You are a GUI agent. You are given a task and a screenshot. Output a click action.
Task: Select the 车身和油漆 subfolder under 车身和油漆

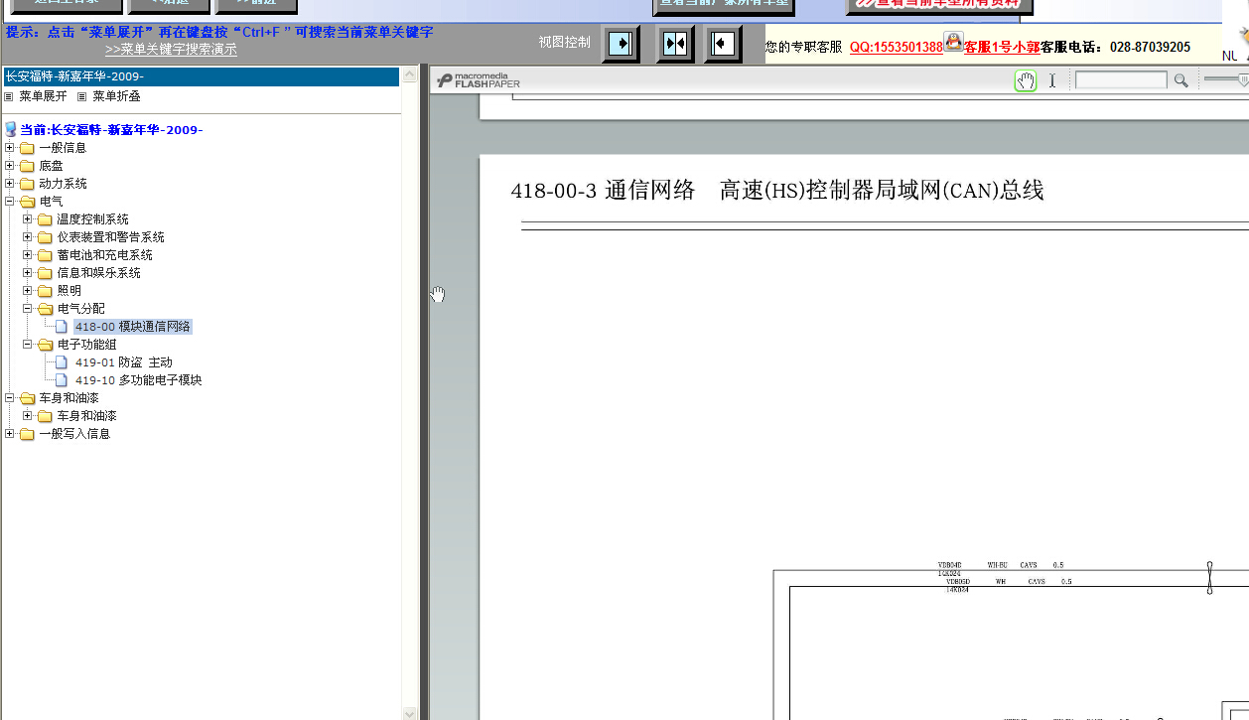pyautogui.click(x=86, y=416)
